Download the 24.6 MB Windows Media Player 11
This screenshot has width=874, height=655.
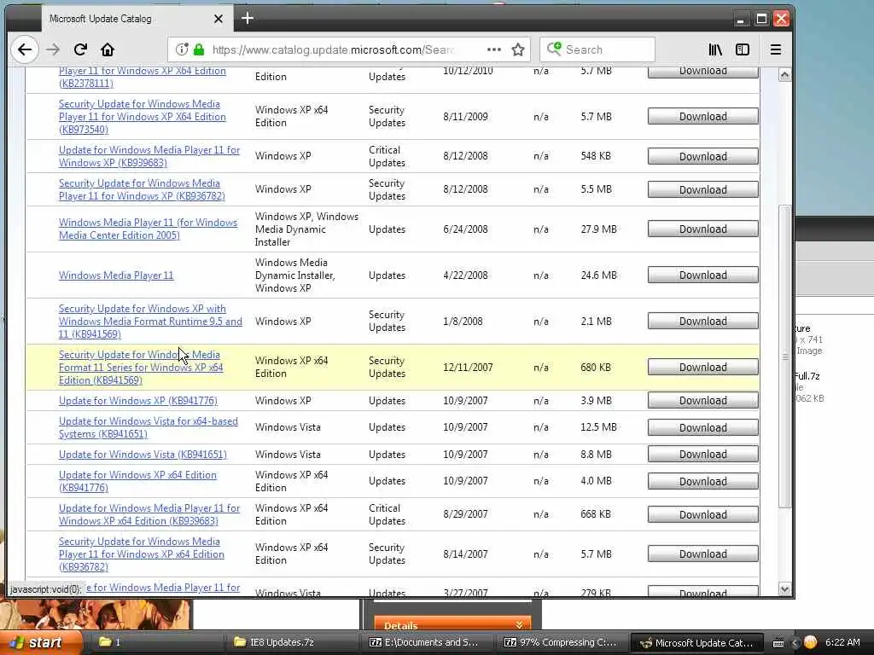[x=702, y=275]
